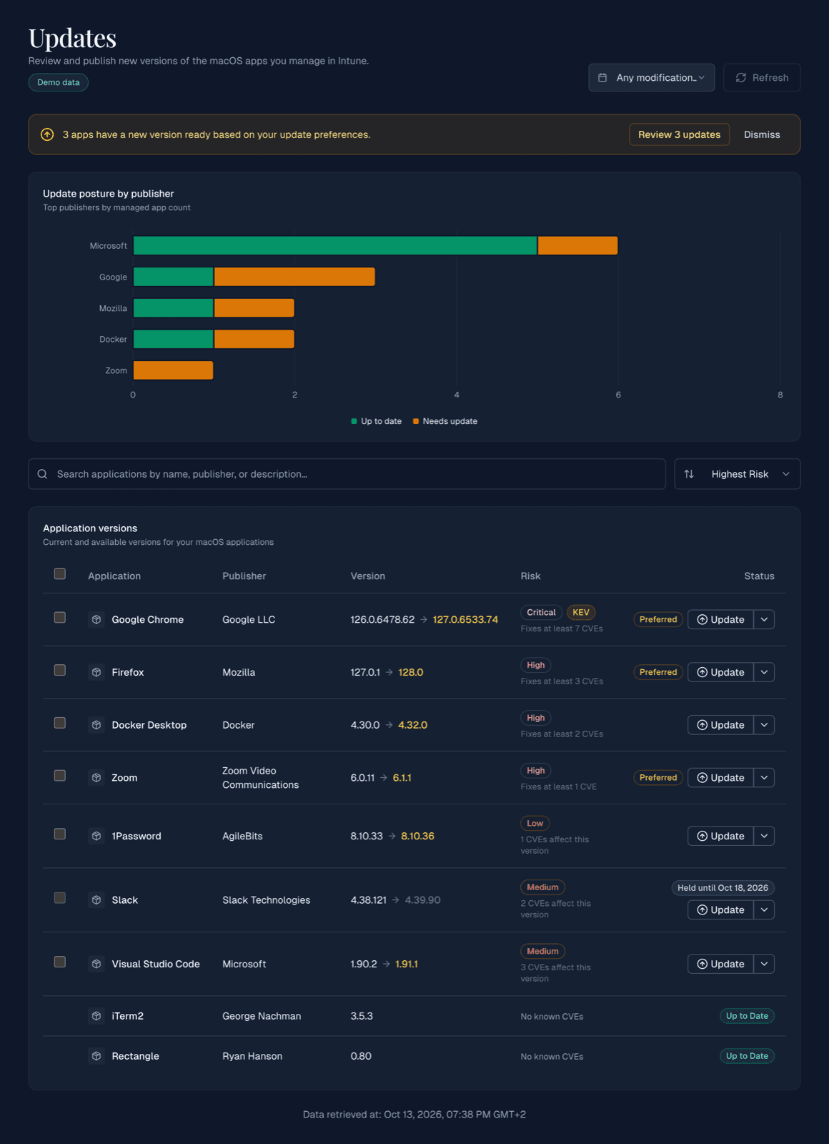This screenshot has height=1144, width=829.
Task: Open the Any modification date dropdown
Action: 651,77
